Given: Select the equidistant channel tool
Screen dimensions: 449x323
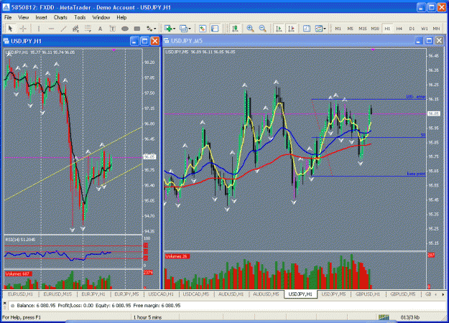Looking at the screenshot, I should point(75,29).
